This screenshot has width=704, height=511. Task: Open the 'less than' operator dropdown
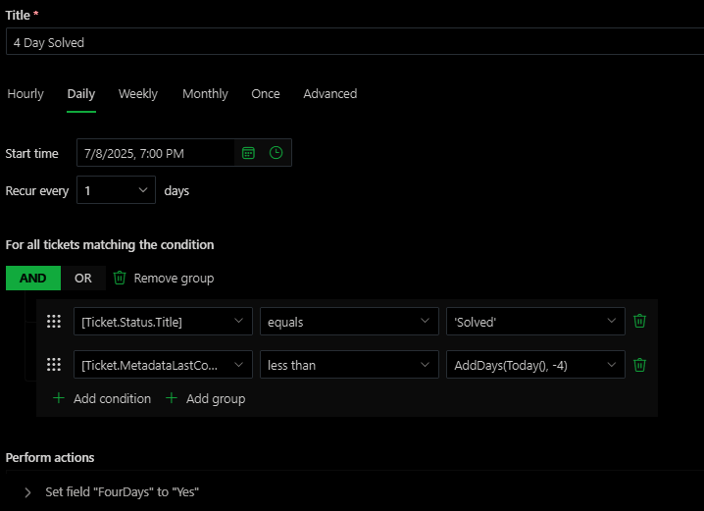point(348,365)
